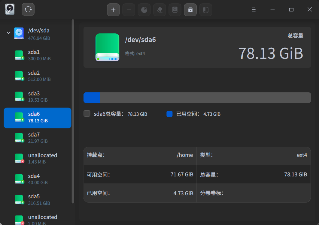The height and width of the screenshot is (225, 319).
Task: Click the 格式: ext4 label
Action: (135, 54)
